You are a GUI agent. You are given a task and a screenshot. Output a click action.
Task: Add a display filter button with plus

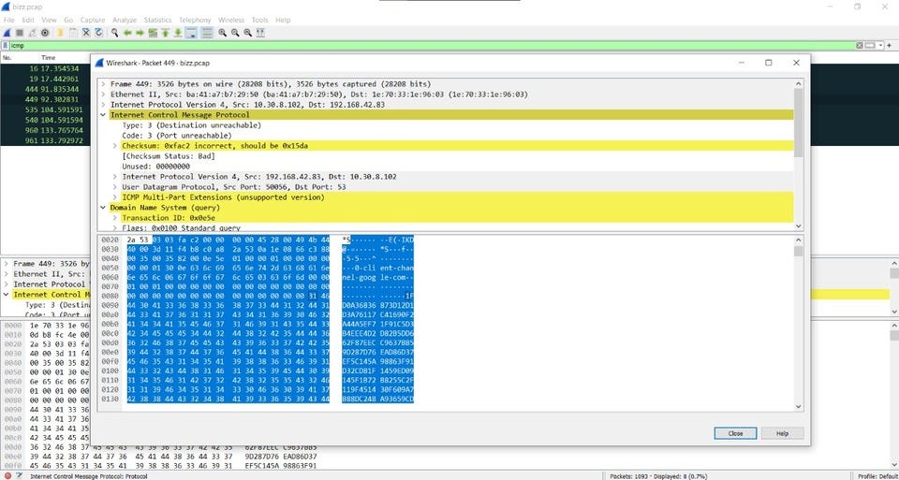tap(889, 45)
